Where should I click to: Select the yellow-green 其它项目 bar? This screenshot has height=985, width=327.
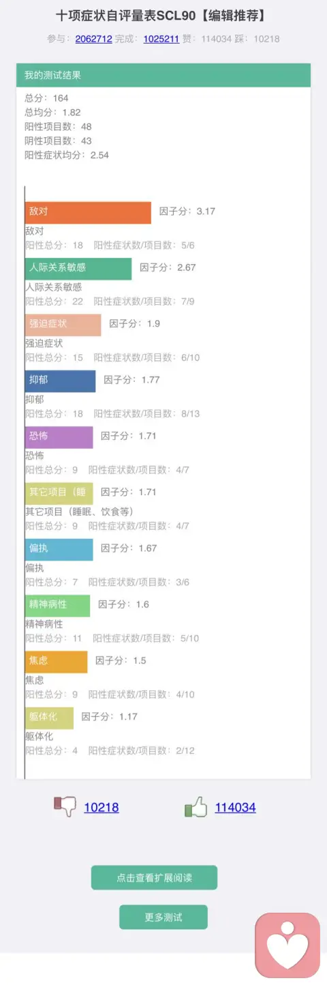(59, 493)
